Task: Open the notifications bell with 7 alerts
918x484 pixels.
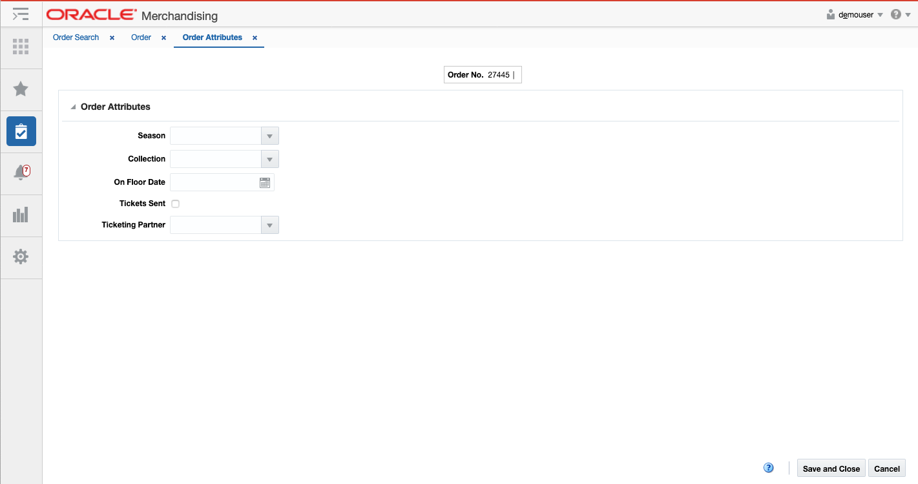Action: pos(21,173)
